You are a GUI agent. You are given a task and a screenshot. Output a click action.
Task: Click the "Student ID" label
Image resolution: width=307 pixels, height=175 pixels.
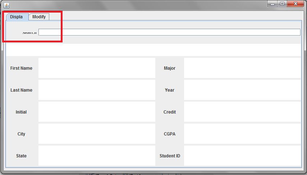pyautogui.click(x=170, y=156)
